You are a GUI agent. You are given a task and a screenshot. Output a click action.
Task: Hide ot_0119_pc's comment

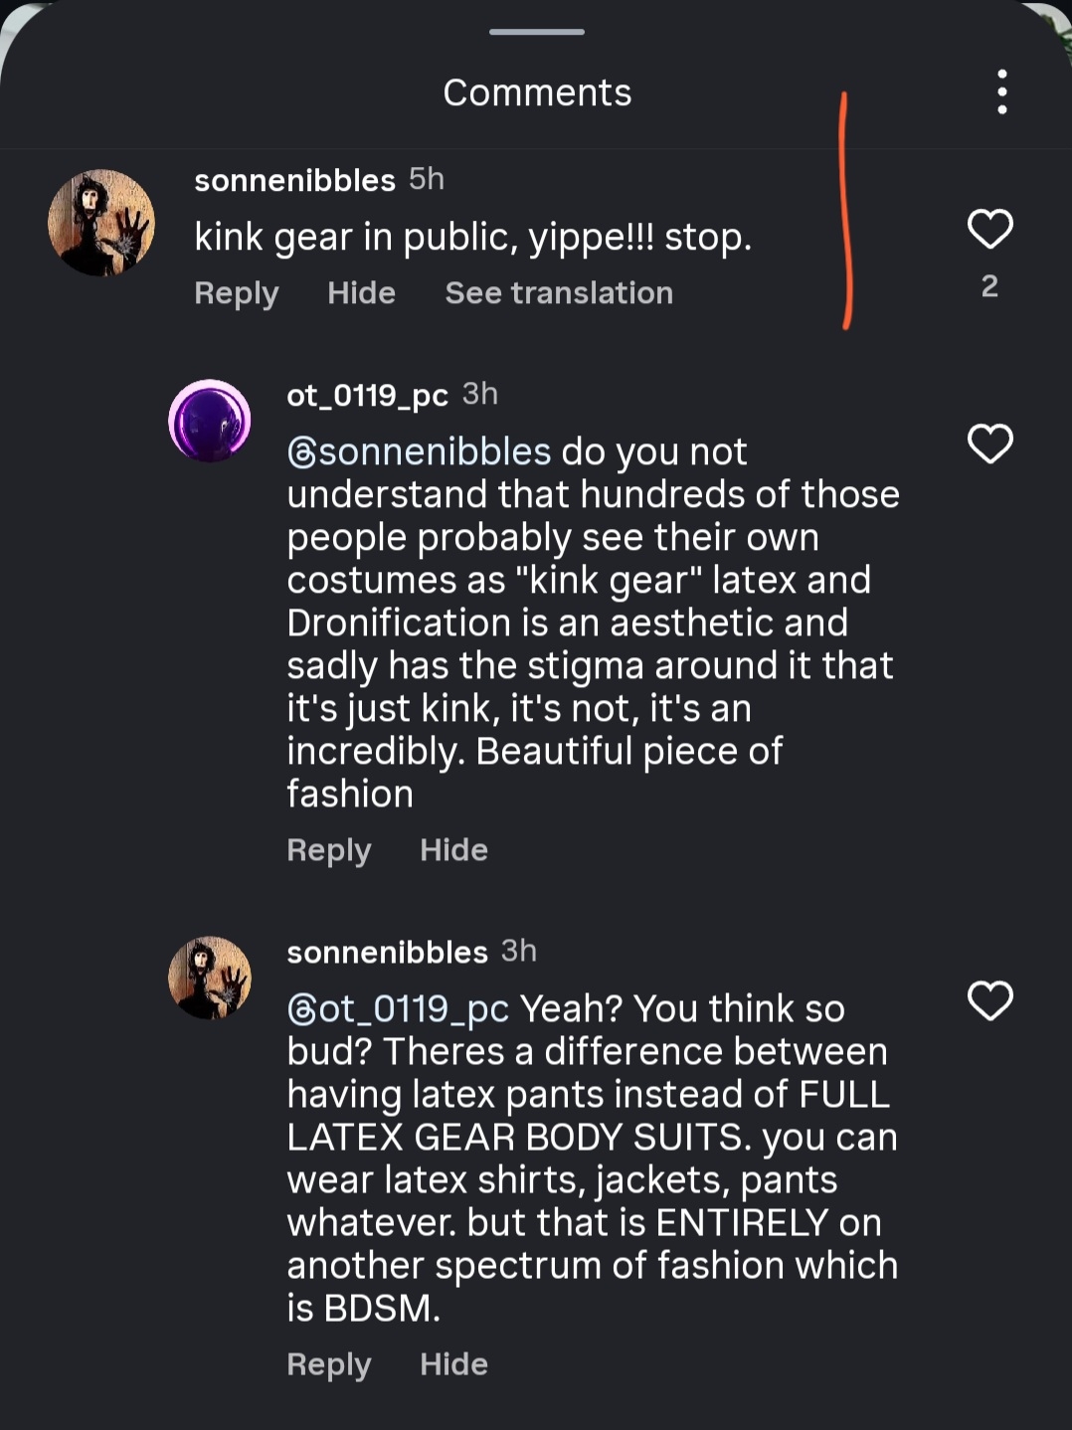point(453,850)
